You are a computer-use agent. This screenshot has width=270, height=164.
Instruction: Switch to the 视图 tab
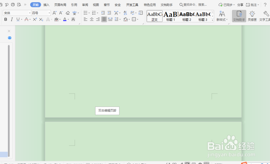tap(96, 5)
